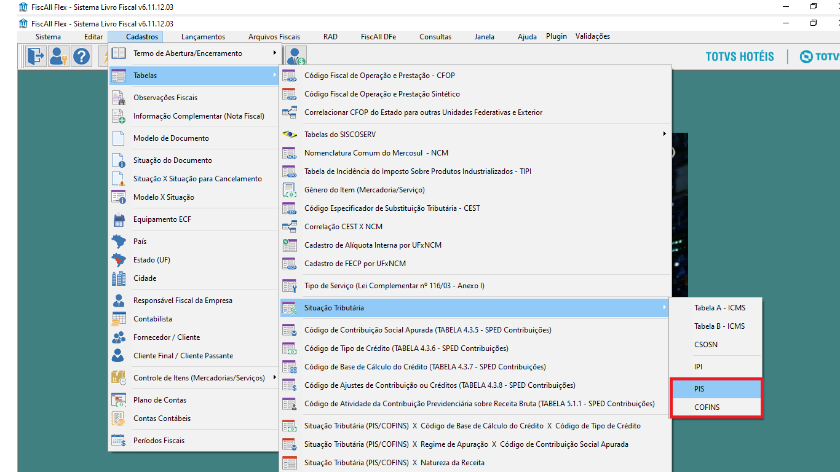Viewport: 840px width, 472px height.
Task: Select Modelo X Situação menu item
Action: click(194, 197)
